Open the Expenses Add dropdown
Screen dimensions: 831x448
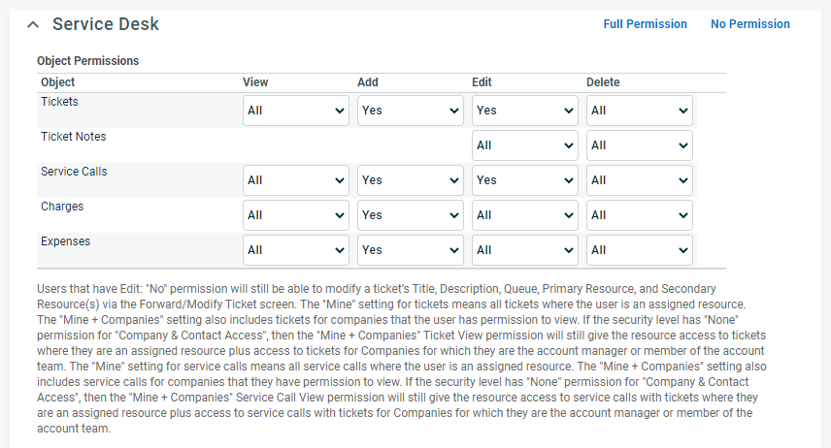click(411, 250)
